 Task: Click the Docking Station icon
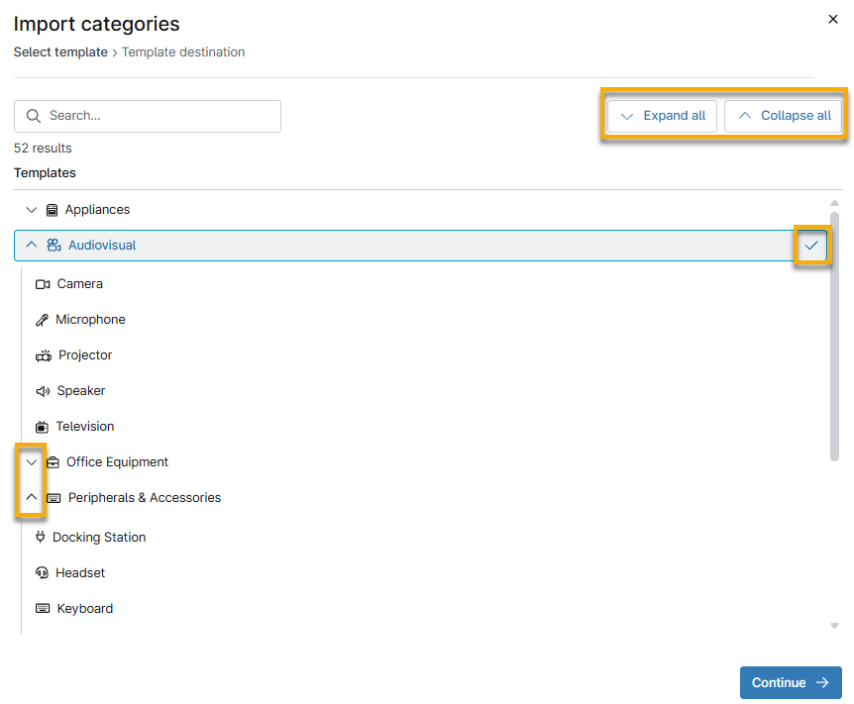click(41, 537)
